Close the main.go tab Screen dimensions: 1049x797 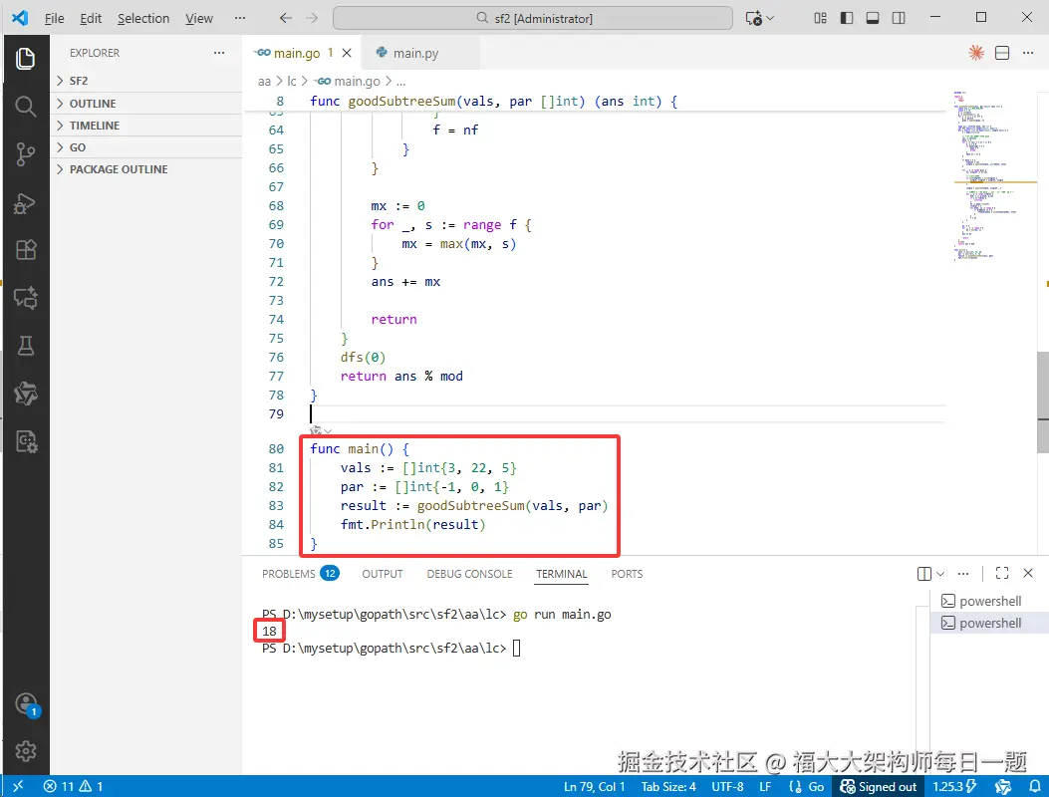[x=347, y=53]
